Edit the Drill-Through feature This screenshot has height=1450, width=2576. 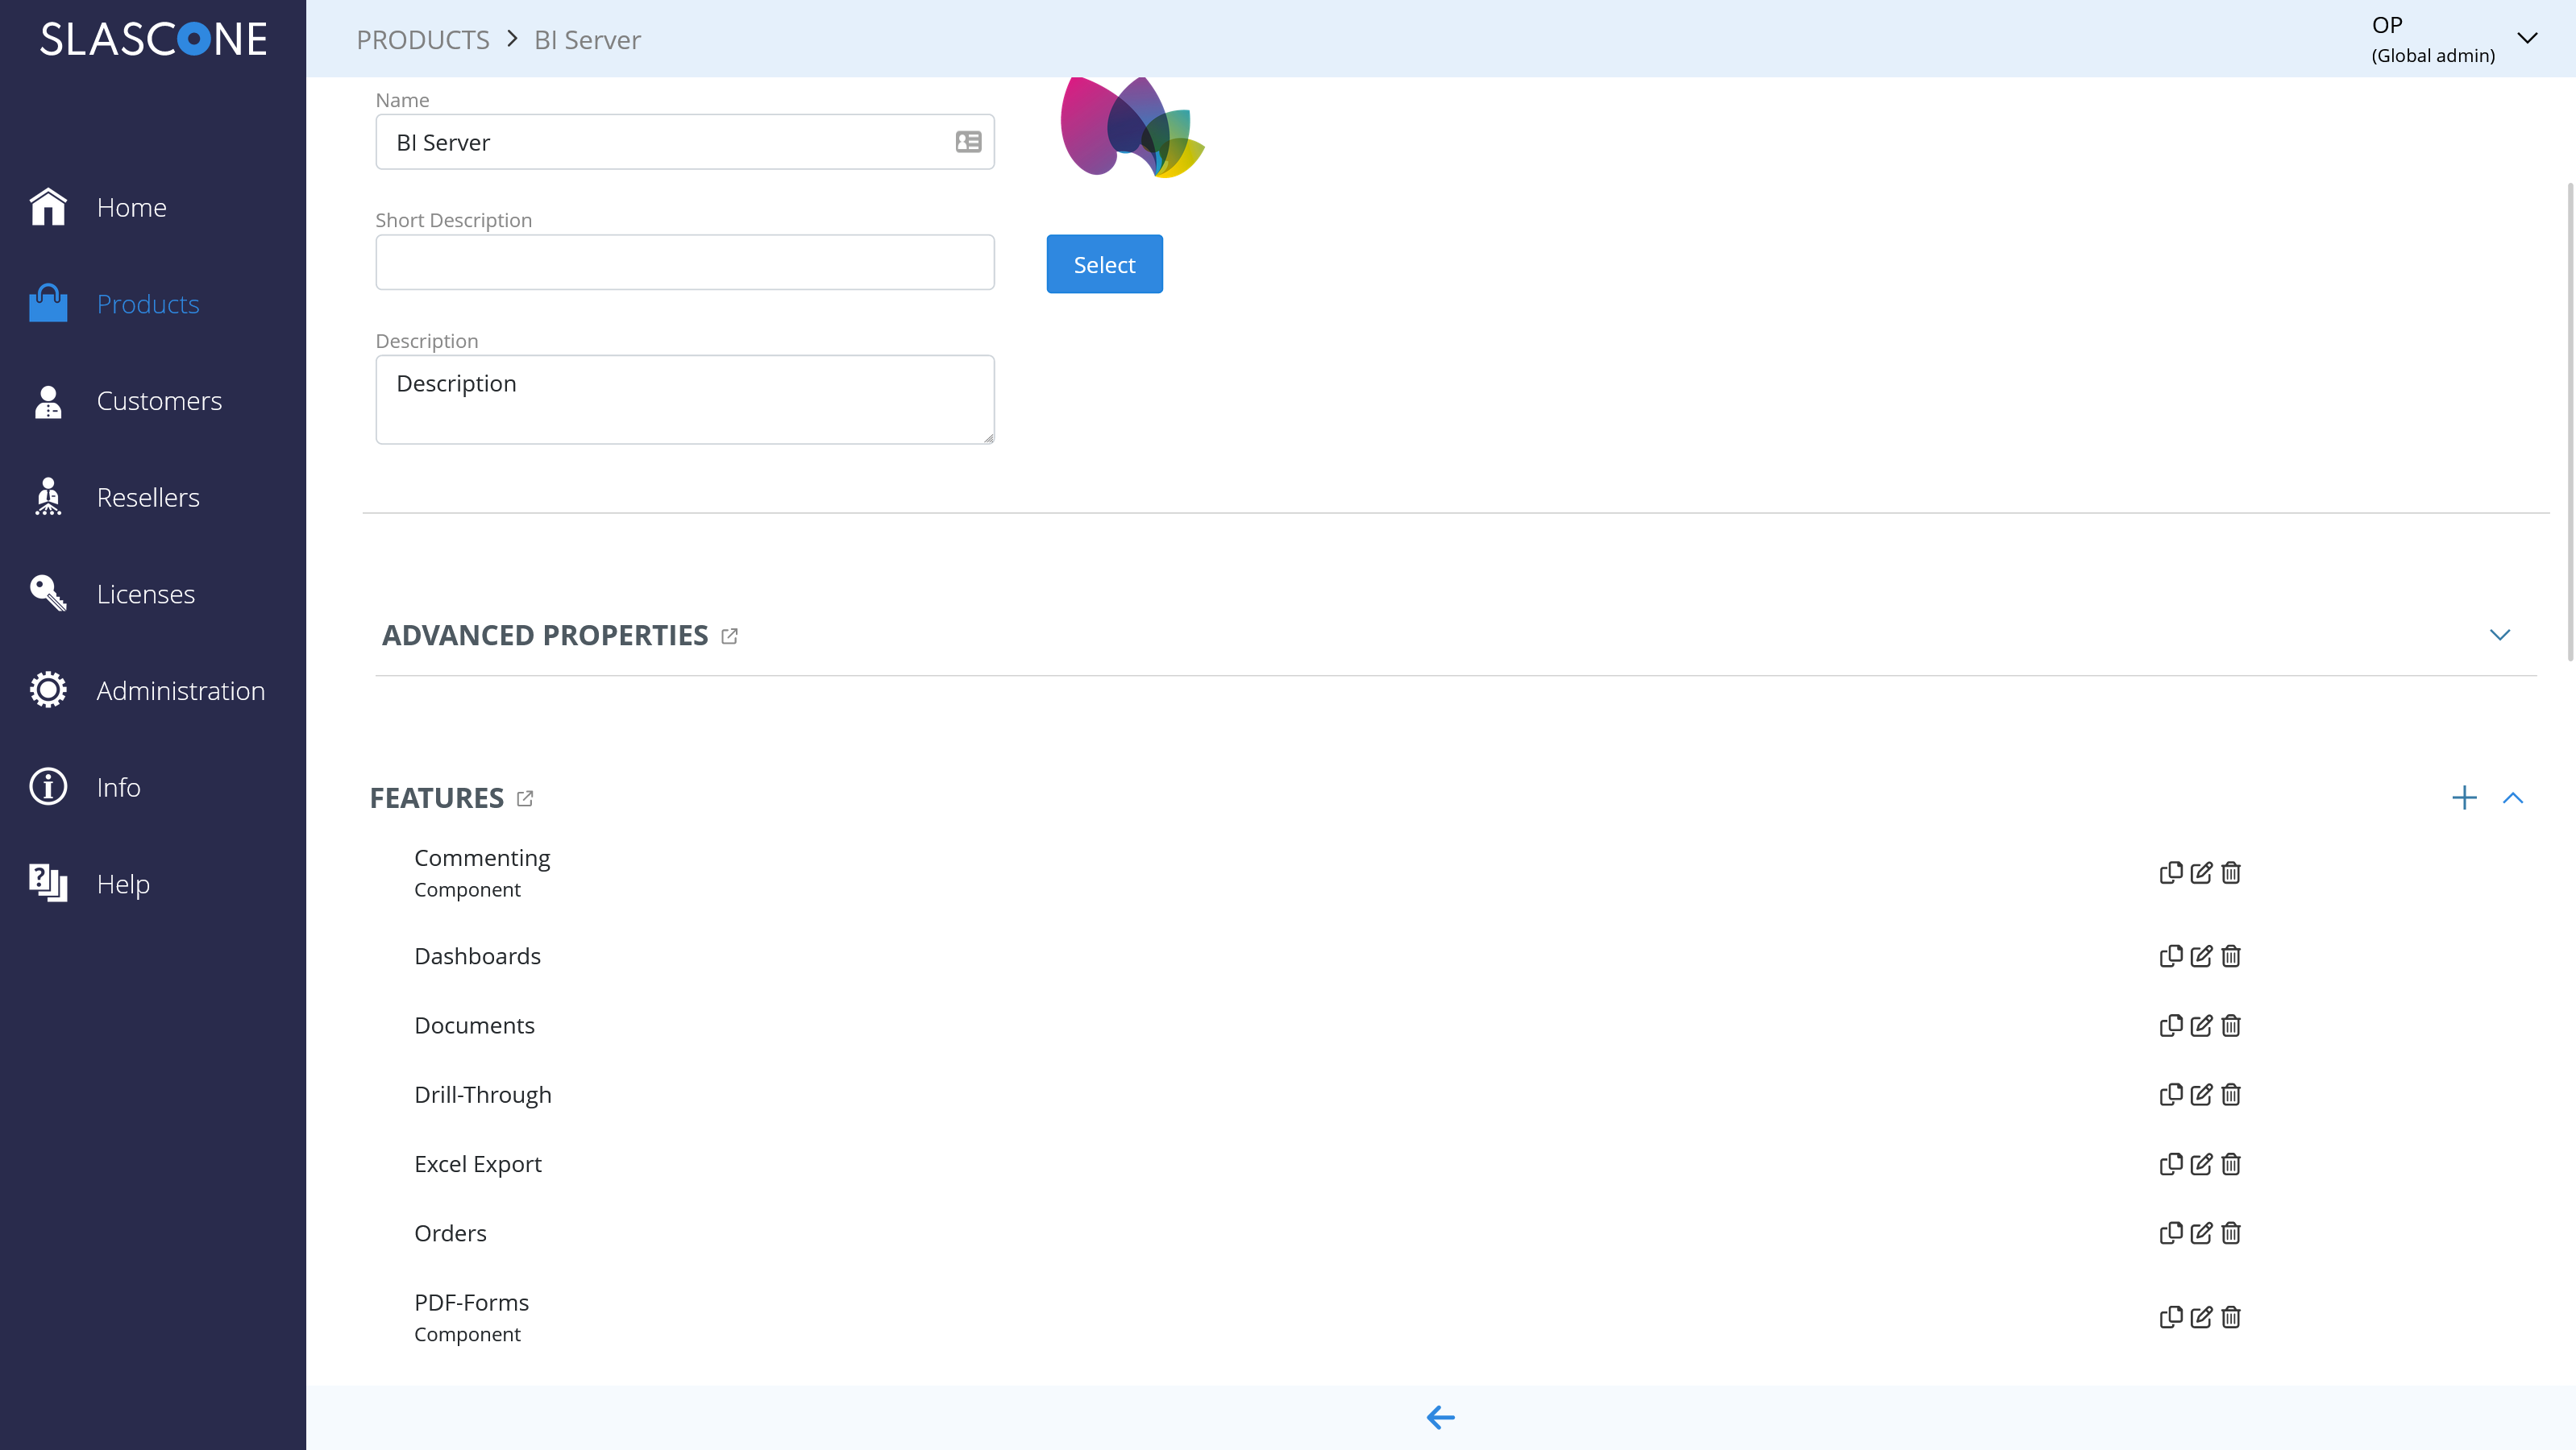pyautogui.click(x=2201, y=1094)
